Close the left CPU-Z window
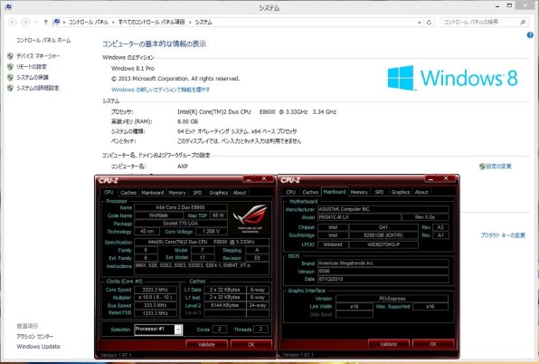The image size is (539, 364). [264, 179]
